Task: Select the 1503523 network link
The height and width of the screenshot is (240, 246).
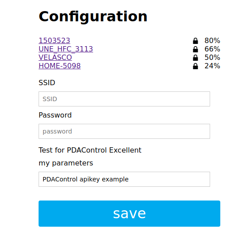Action: click(x=54, y=40)
